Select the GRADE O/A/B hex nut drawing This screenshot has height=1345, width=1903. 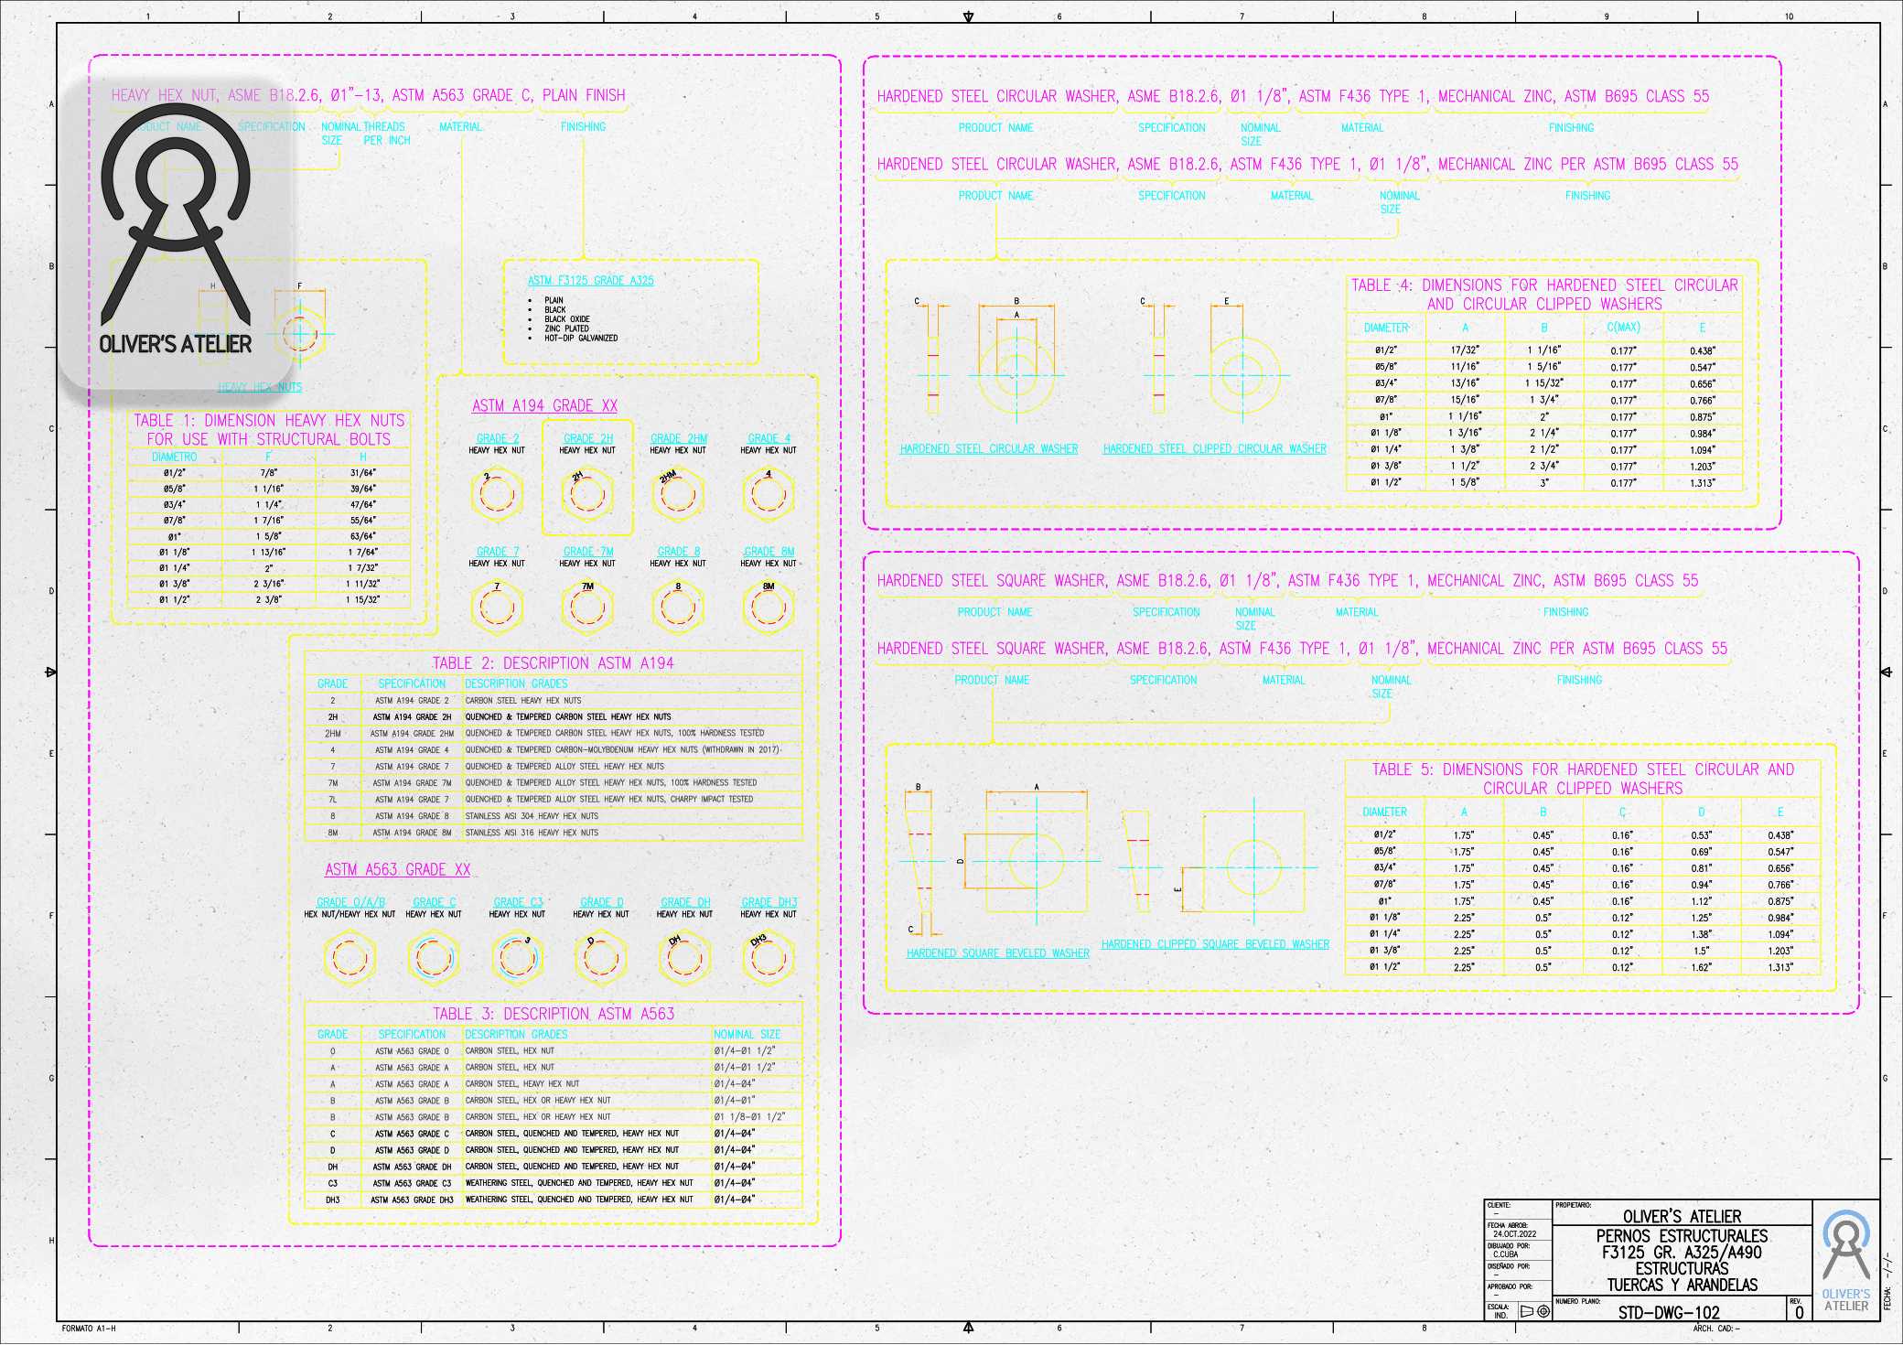tap(349, 958)
